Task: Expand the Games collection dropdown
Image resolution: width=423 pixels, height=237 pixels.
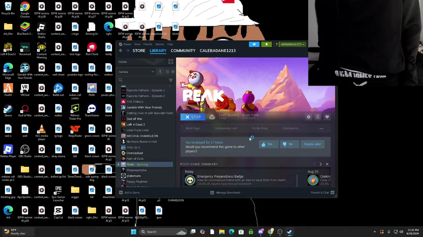Action: coord(136,72)
